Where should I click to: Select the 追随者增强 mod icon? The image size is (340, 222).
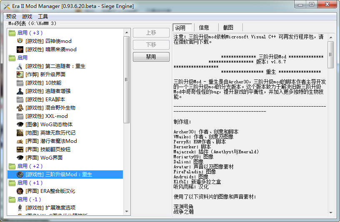pyautogui.click(x=20, y=91)
